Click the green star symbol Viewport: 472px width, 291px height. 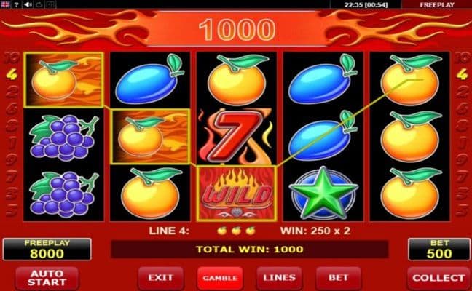click(x=323, y=194)
